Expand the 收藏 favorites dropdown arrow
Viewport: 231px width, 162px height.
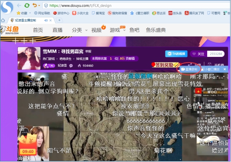tap(30, 13)
